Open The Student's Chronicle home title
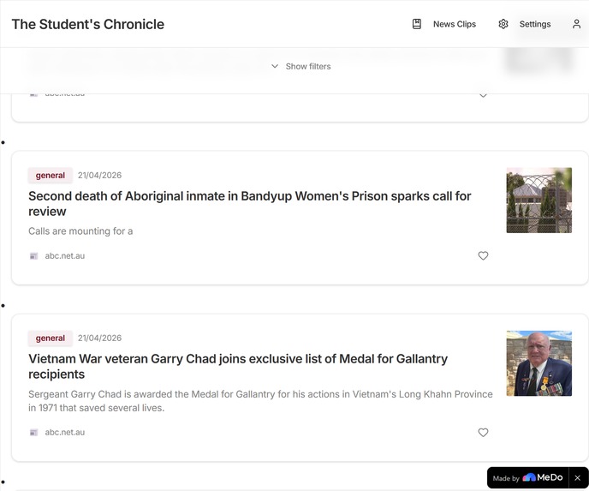This screenshot has width=589, height=491. pyautogui.click(x=88, y=24)
